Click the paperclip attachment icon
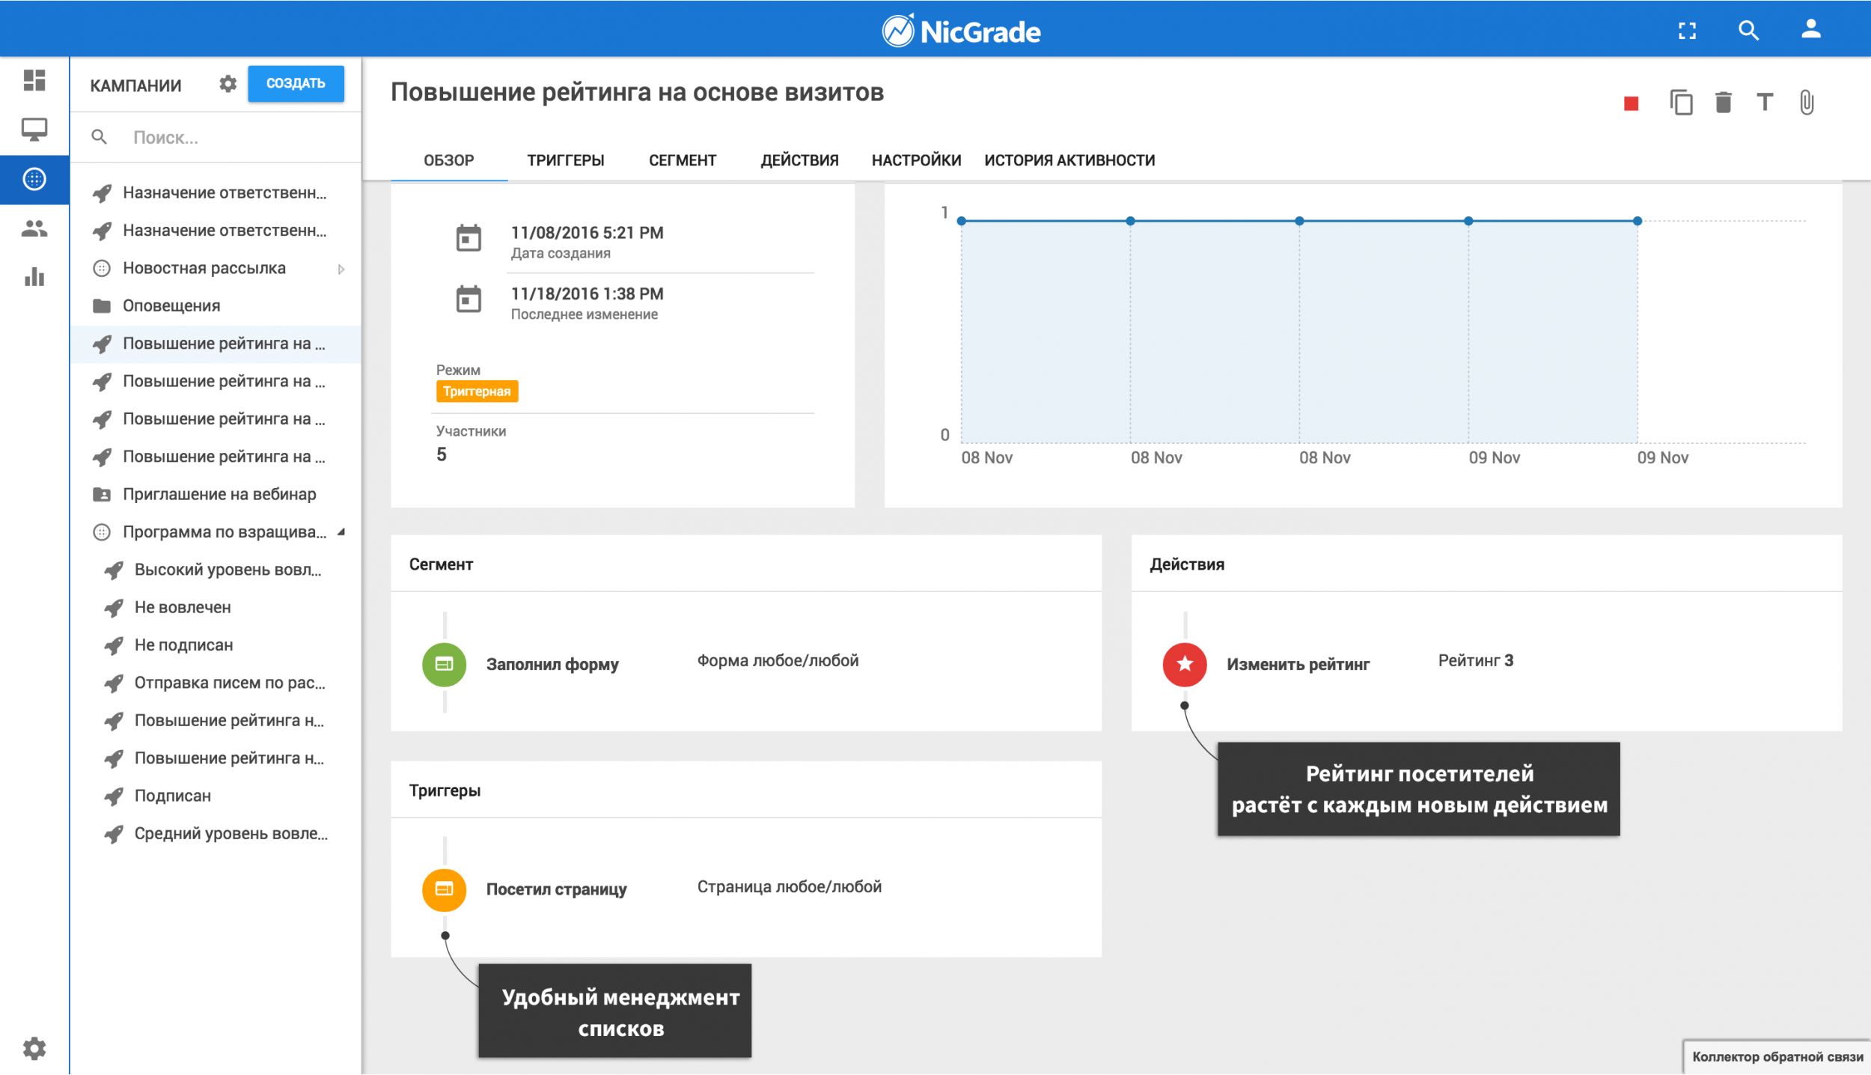1871x1075 pixels. click(x=1807, y=103)
